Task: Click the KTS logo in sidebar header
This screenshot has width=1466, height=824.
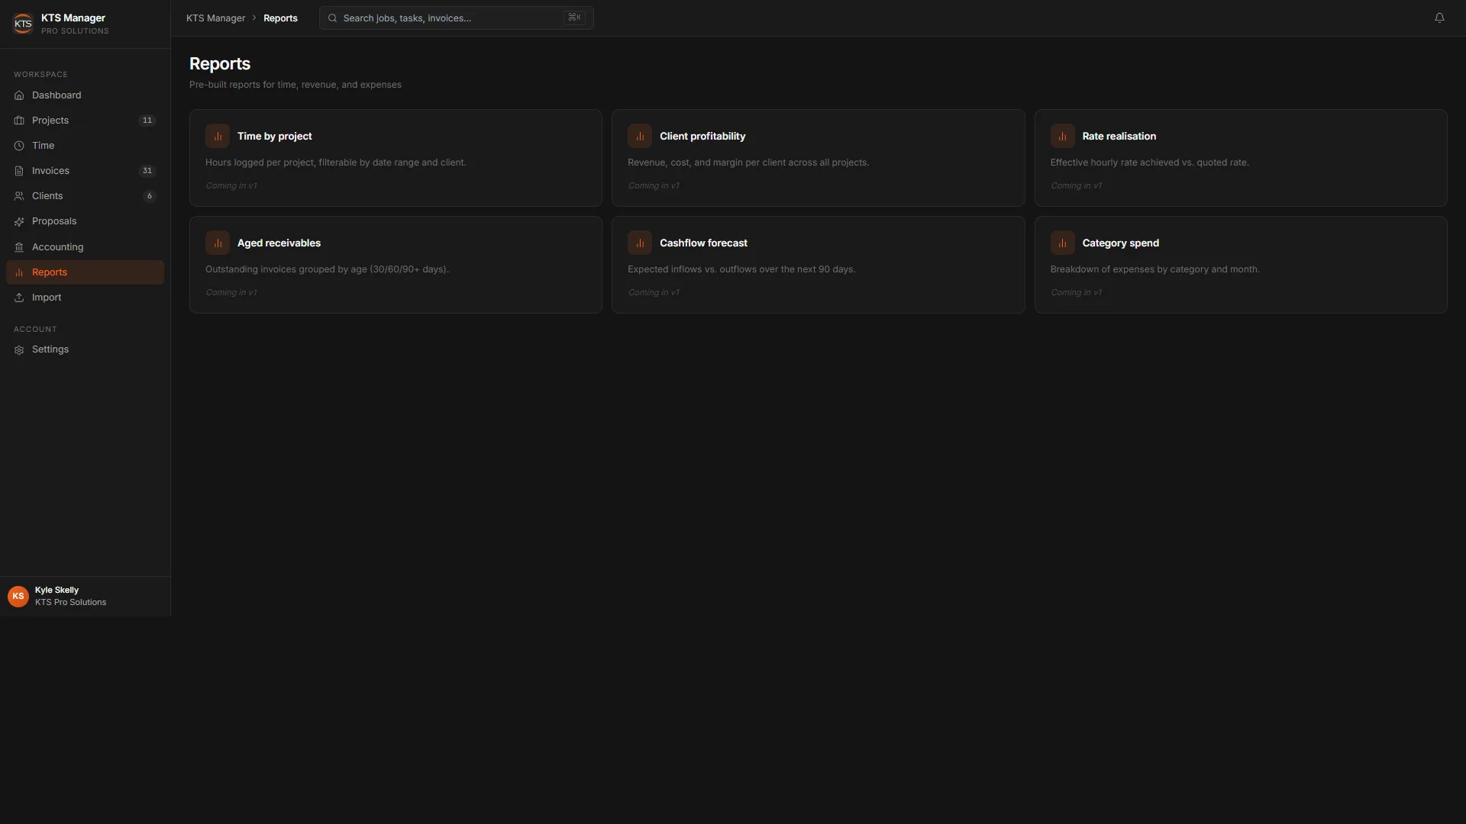Action: coord(23,24)
